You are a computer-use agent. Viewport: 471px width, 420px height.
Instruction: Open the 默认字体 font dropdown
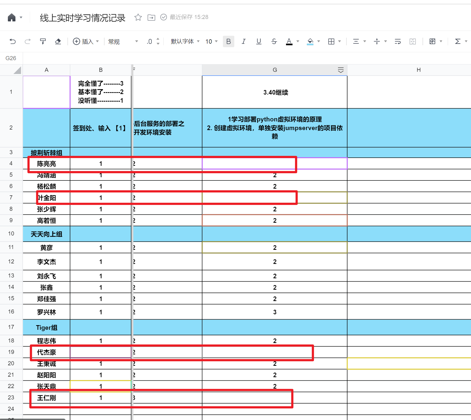pyautogui.click(x=185, y=41)
